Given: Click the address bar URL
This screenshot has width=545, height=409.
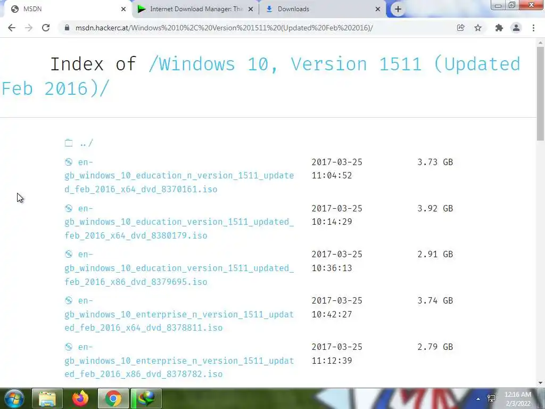Looking at the screenshot, I should pyautogui.click(x=224, y=28).
